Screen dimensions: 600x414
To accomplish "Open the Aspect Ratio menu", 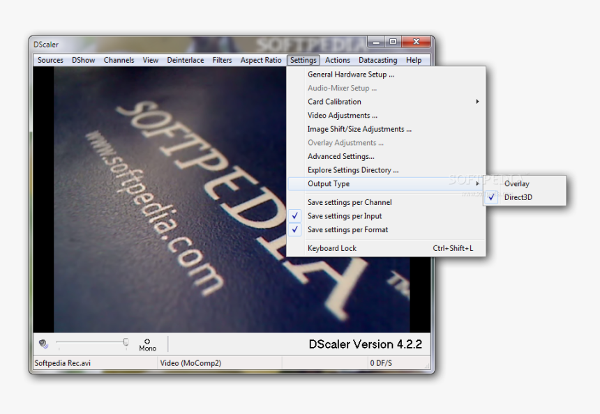I will (x=261, y=60).
